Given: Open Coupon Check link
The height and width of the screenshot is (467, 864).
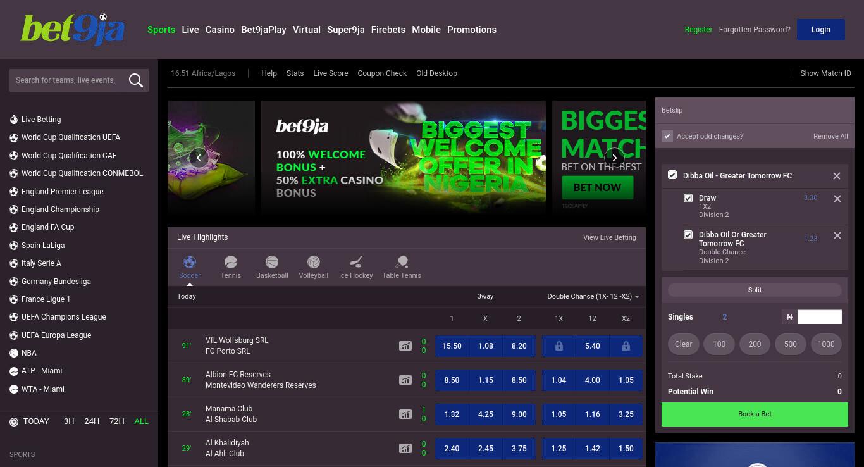Looking at the screenshot, I should [x=382, y=73].
